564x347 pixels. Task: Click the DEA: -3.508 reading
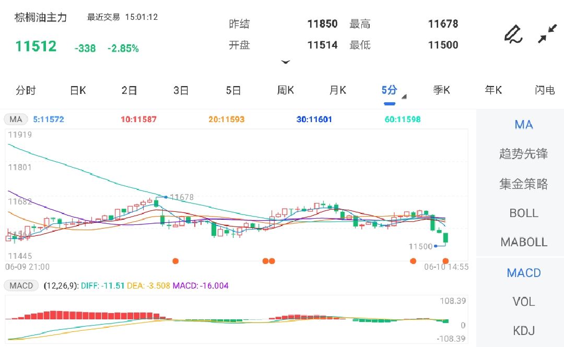tap(148, 286)
